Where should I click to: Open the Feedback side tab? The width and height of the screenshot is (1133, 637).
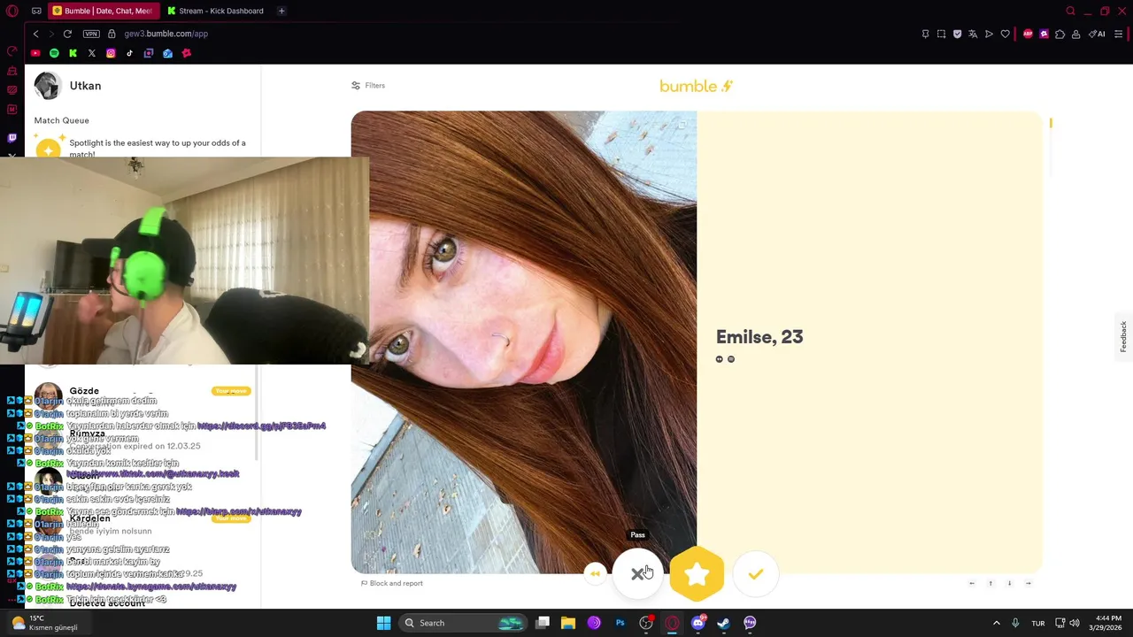tap(1123, 336)
